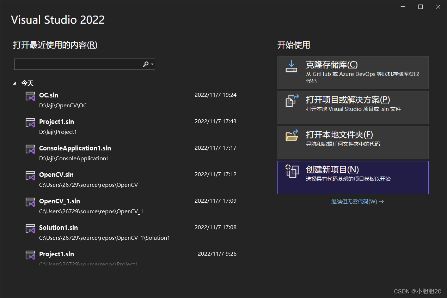Click the magnifier search icon in the search box
This screenshot has width=447, height=298.
(146, 64)
